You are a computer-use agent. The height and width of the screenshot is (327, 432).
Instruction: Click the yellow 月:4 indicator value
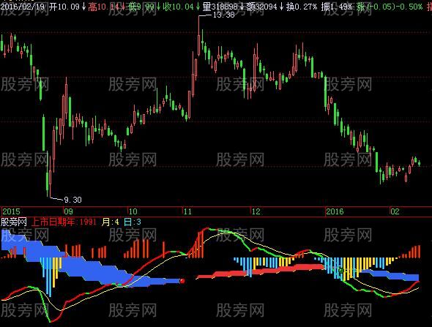[x=111, y=222]
